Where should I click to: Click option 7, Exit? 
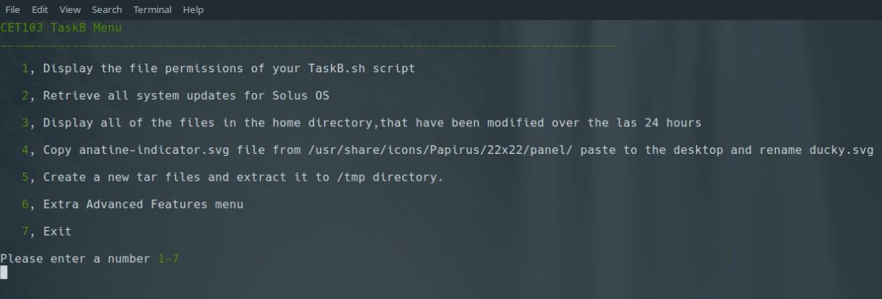[x=46, y=231]
